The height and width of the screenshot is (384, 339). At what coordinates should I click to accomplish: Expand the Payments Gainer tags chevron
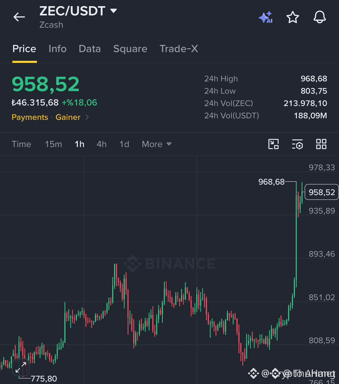[87, 117]
